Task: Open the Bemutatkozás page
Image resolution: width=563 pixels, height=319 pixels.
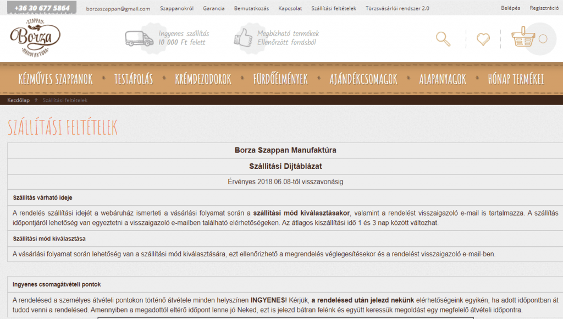Action: 251,8
